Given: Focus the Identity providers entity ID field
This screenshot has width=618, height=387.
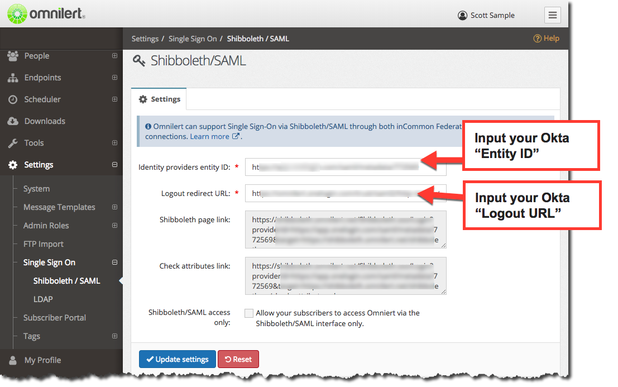Looking at the screenshot, I should (346, 167).
